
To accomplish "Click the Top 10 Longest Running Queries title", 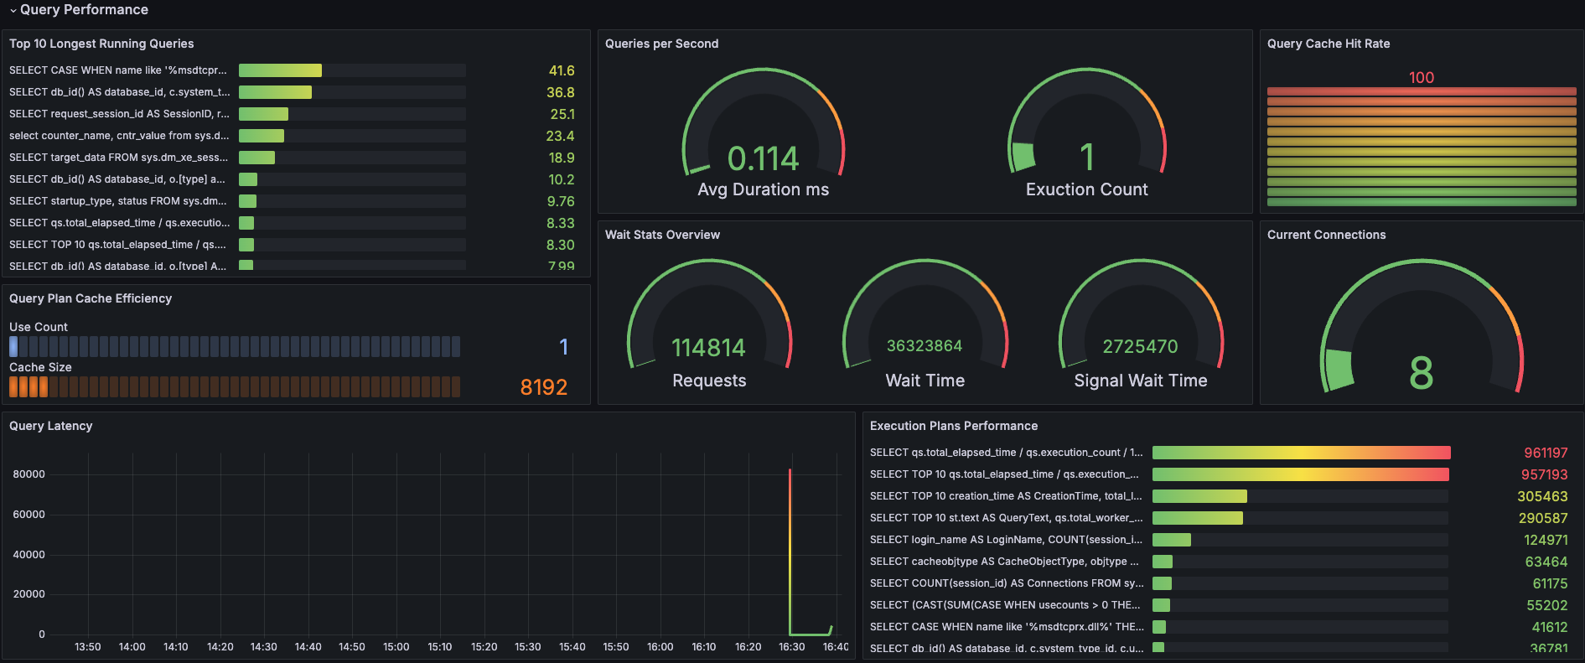I will click(x=101, y=44).
